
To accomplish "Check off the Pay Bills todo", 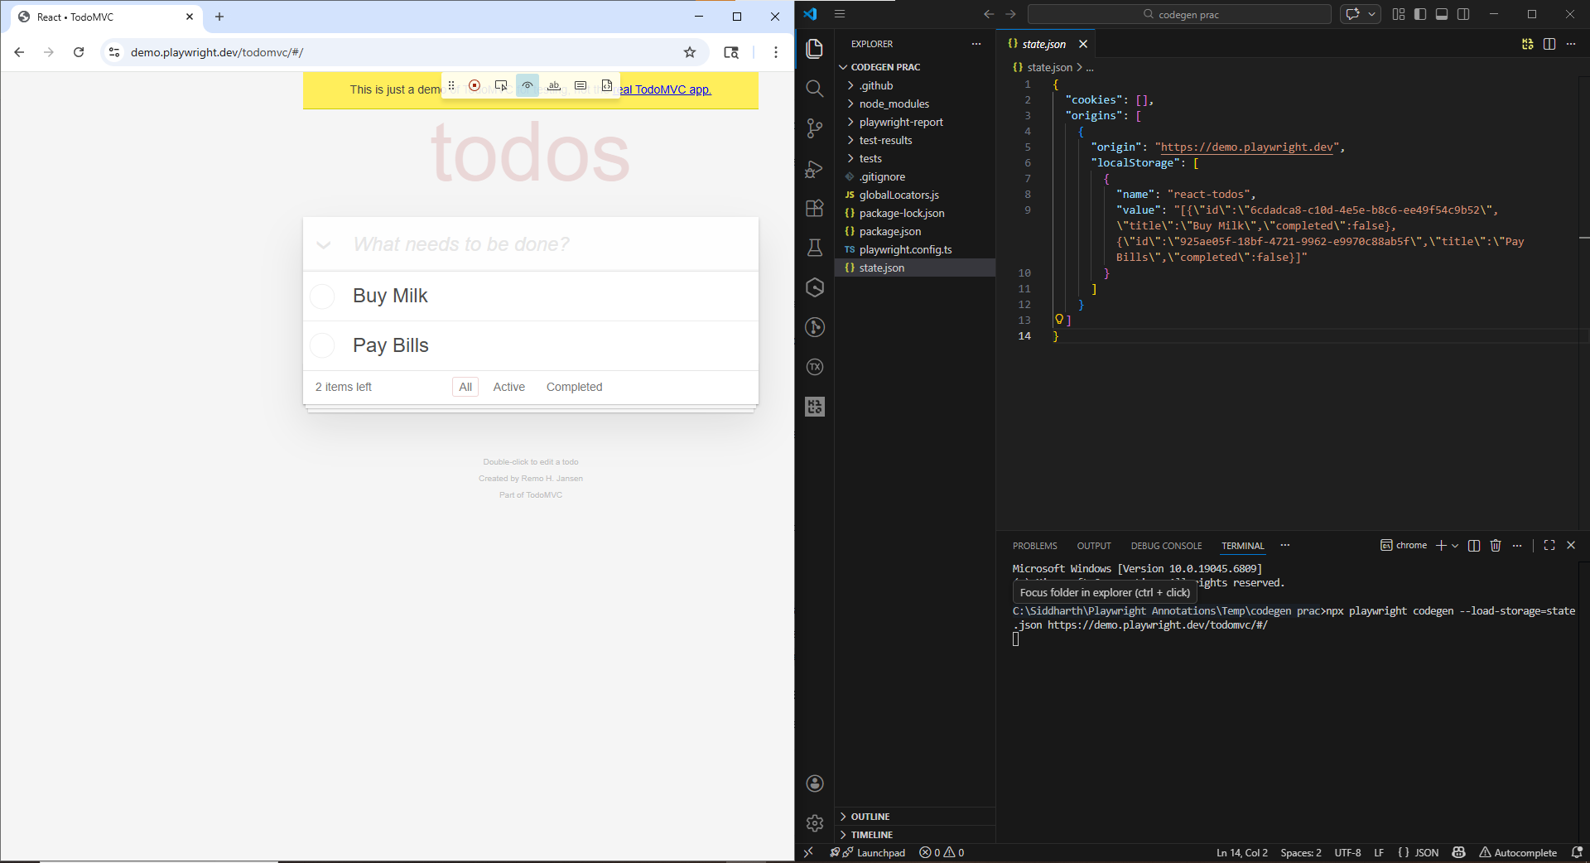I will (322, 345).
